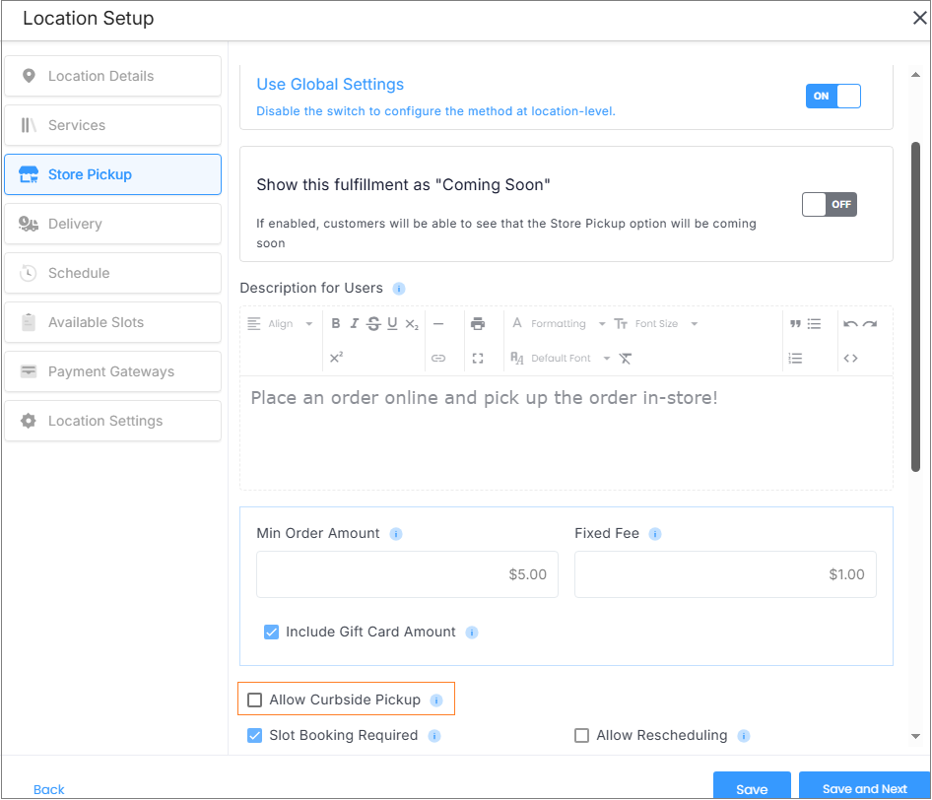Turn off Use Global Settings switch
This screenshot has width=932, height=800.
pyautogui.click(x=833, y=97)
